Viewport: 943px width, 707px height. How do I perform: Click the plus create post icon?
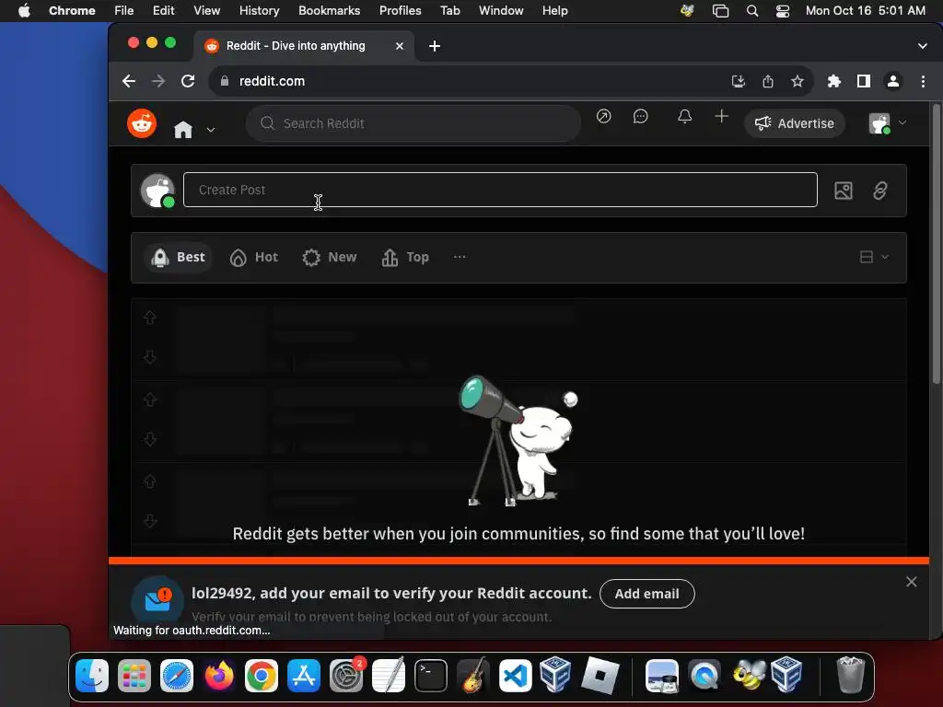[x=721, y=116]
